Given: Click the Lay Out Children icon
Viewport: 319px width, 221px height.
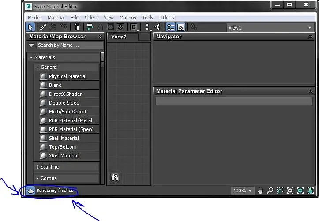Looking at the screenshot, I should [x=158, y=27].
